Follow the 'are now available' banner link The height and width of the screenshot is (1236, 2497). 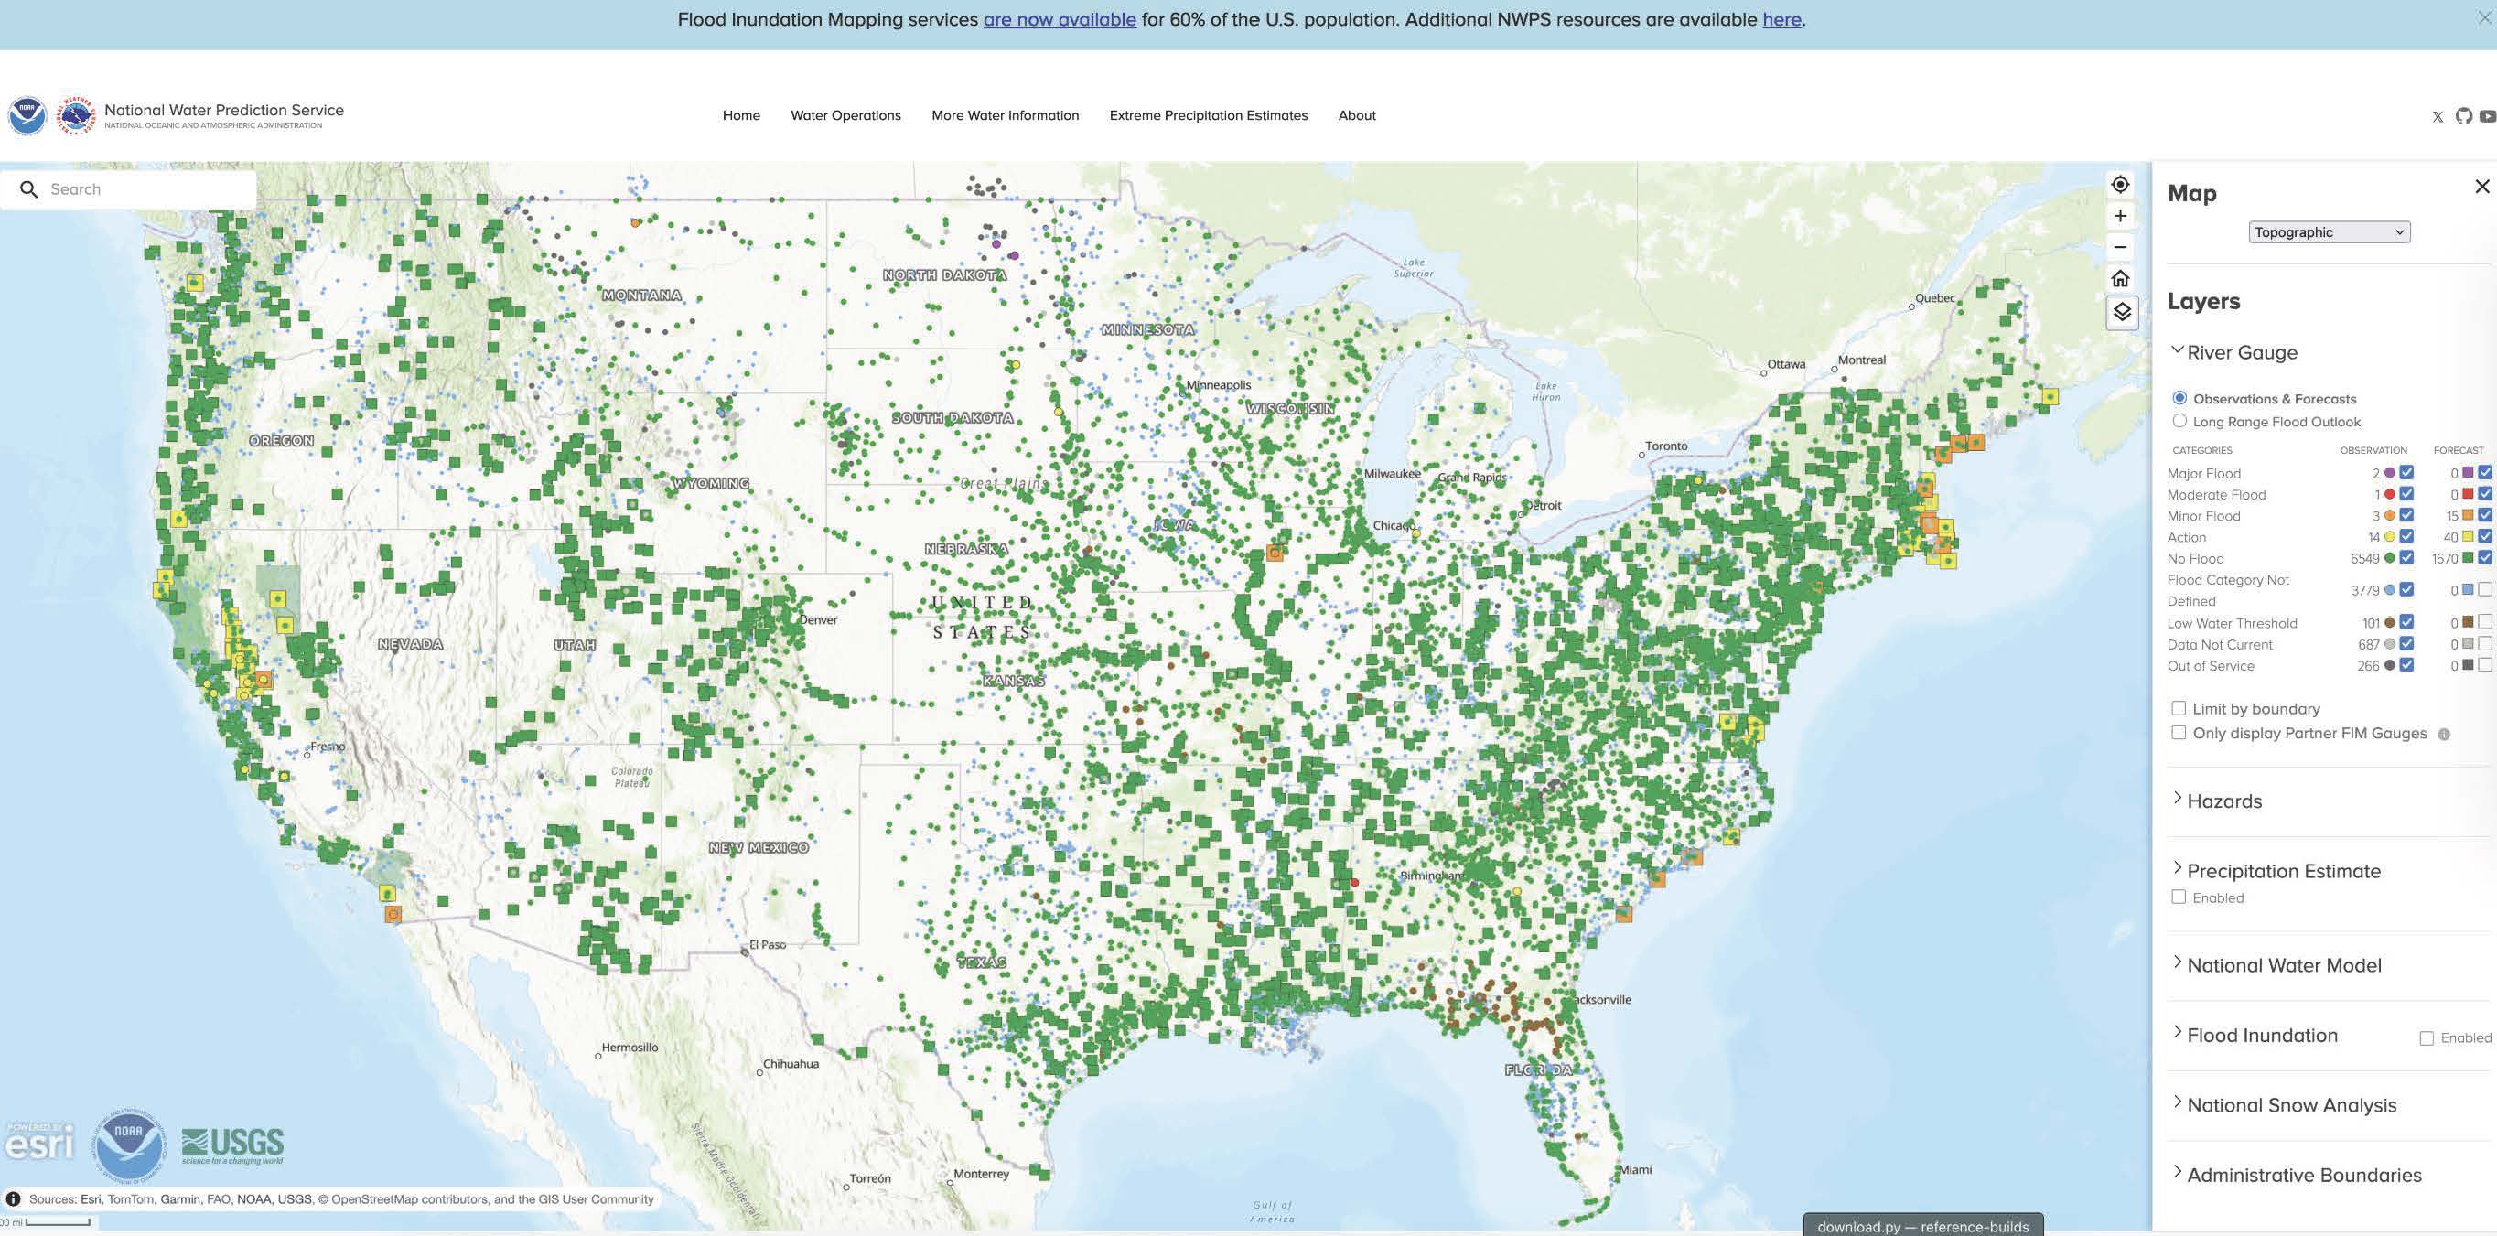pos(1060,18)
